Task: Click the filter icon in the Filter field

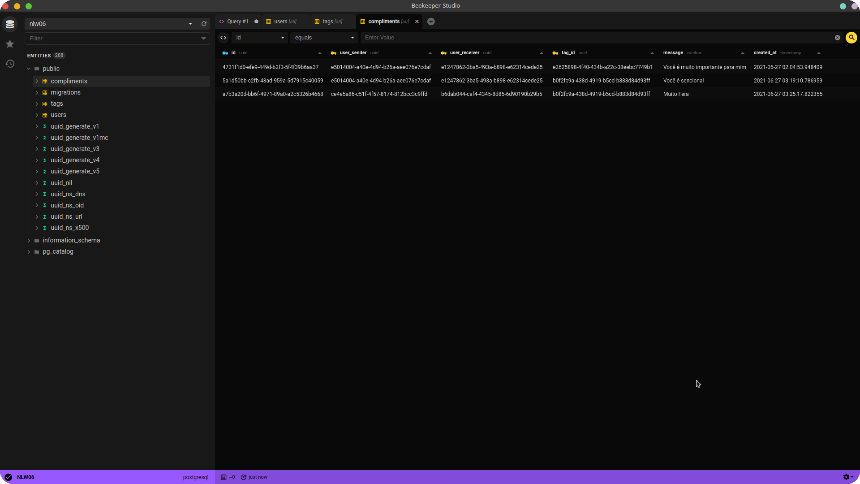Action: coord(204,39)
